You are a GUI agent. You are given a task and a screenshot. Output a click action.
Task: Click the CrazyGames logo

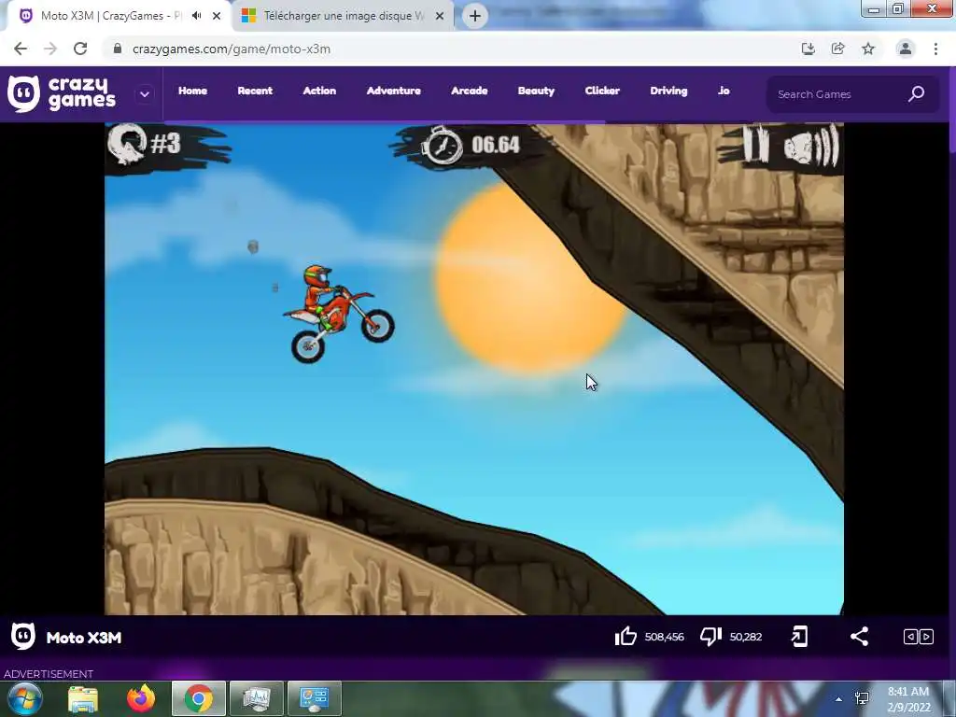61,94
